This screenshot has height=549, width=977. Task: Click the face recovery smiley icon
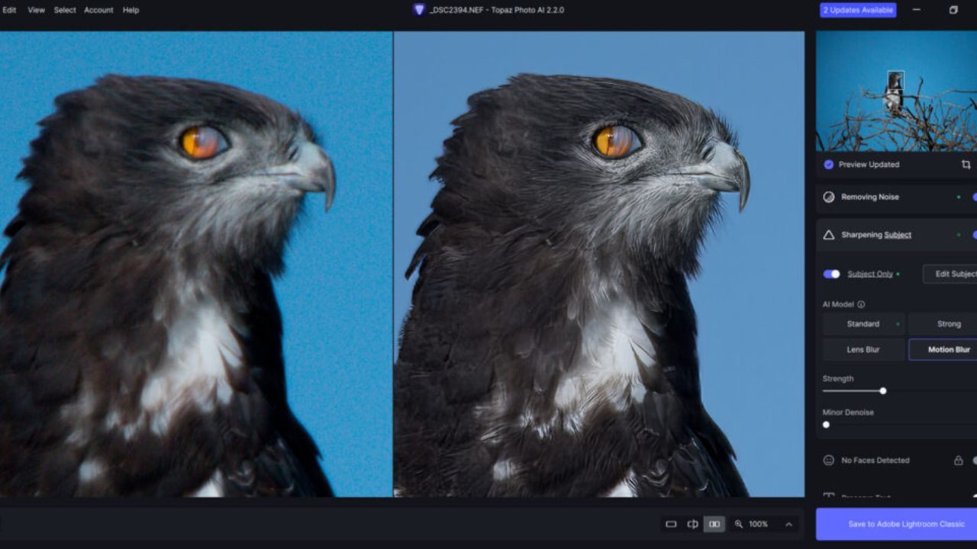(x=829, y=461)
